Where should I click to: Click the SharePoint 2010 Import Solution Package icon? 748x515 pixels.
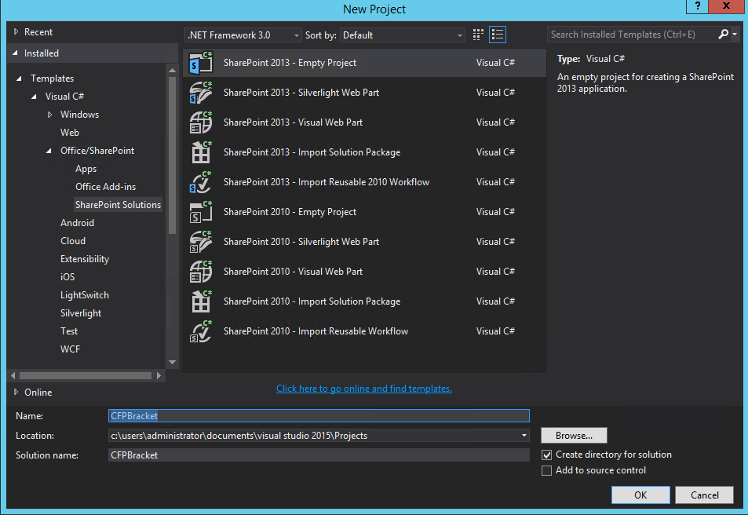click(x=201, y=301)
